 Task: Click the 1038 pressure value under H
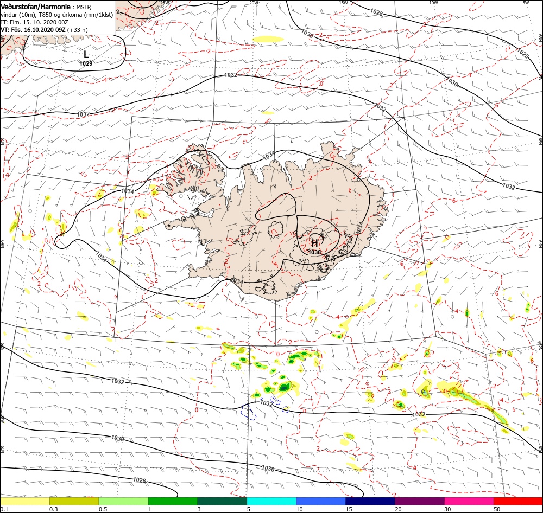[x=314, y=252]
